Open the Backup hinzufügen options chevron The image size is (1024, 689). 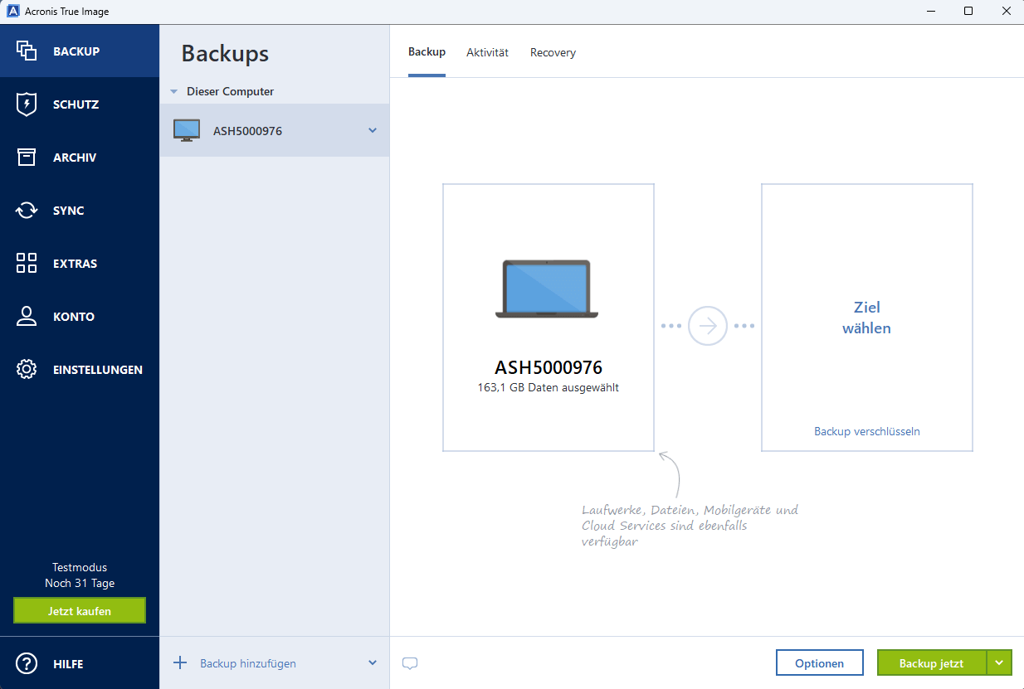coord(373,663)
